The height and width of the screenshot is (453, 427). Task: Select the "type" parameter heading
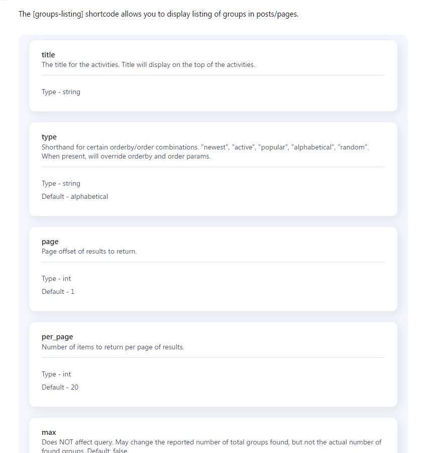click(49, 137)
